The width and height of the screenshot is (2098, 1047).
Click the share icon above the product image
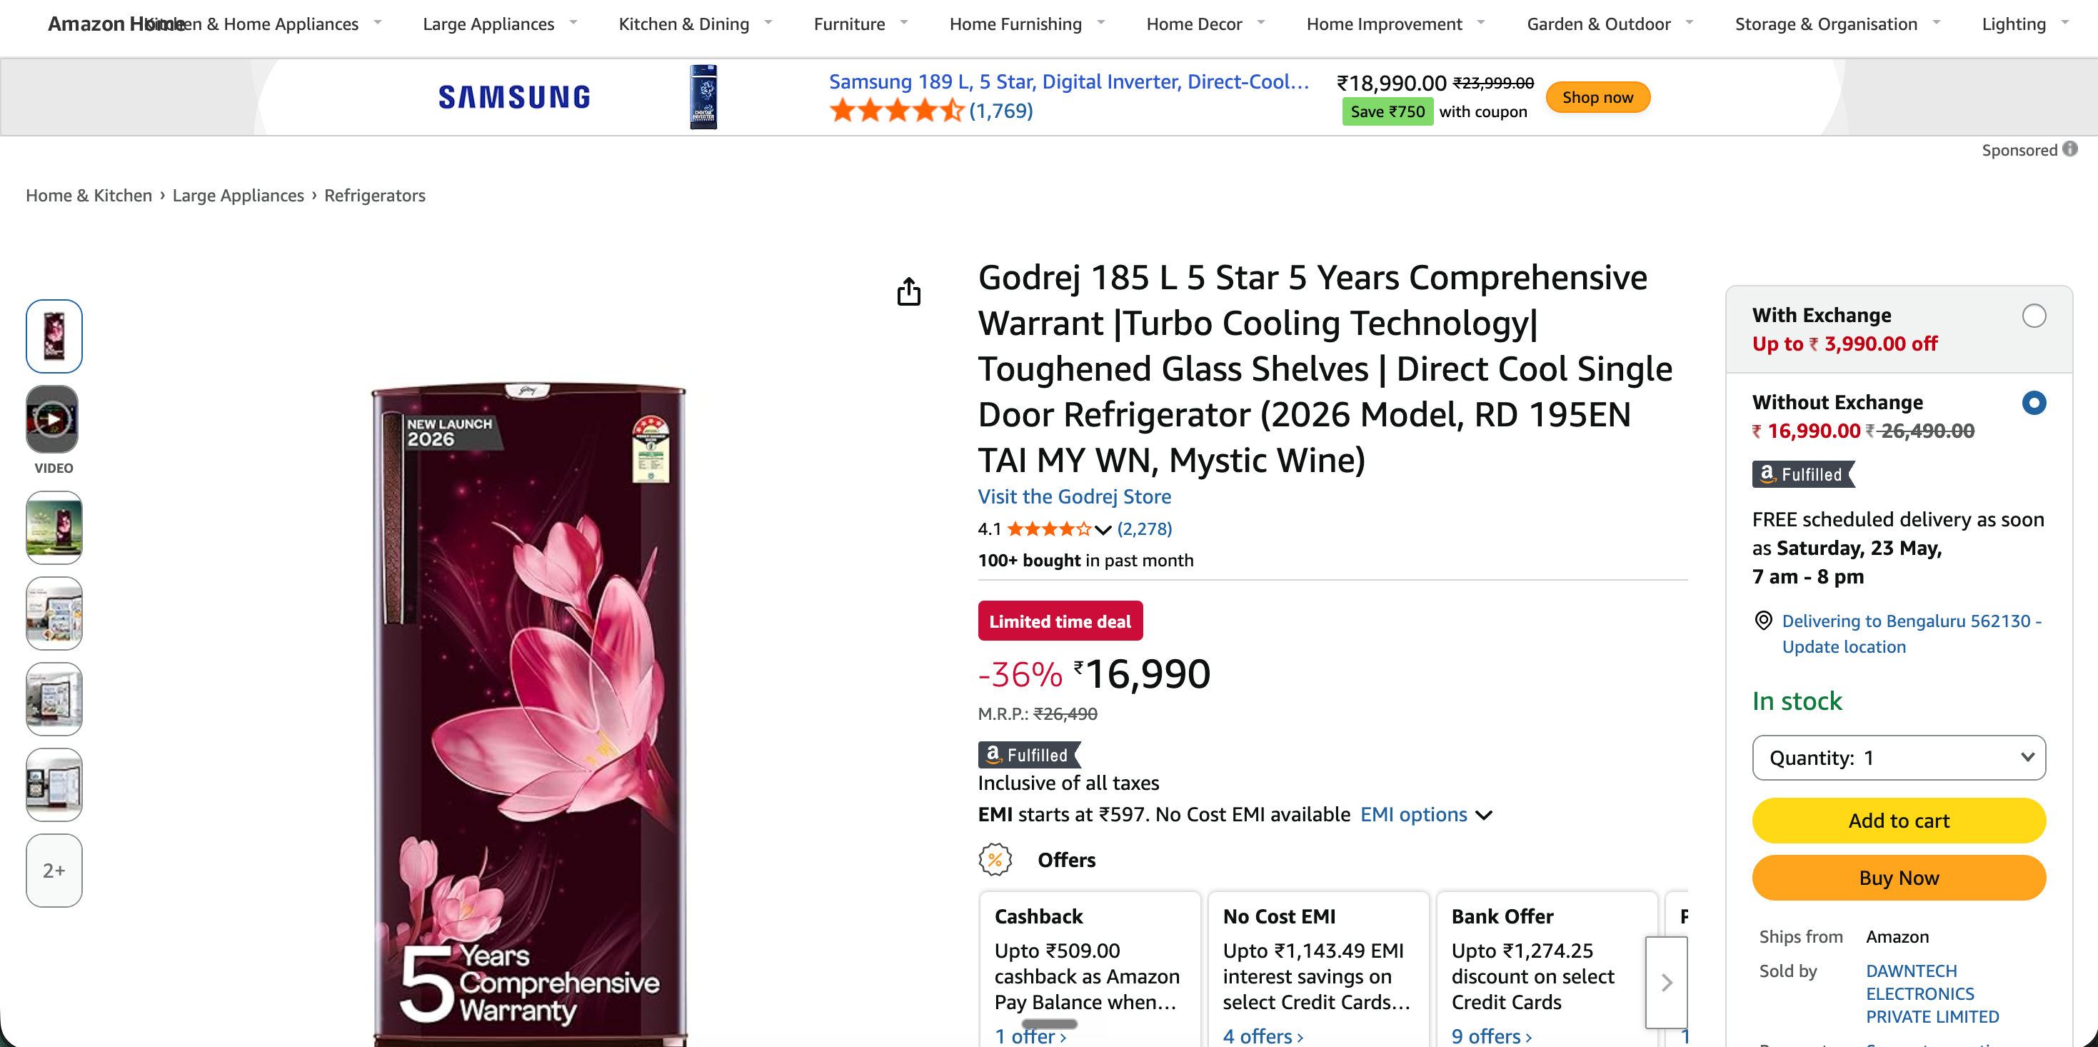click(909, 291)
